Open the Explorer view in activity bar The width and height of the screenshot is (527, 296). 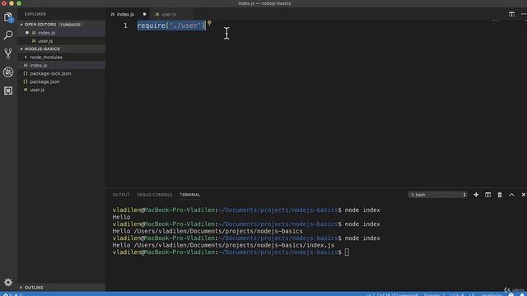8,17
